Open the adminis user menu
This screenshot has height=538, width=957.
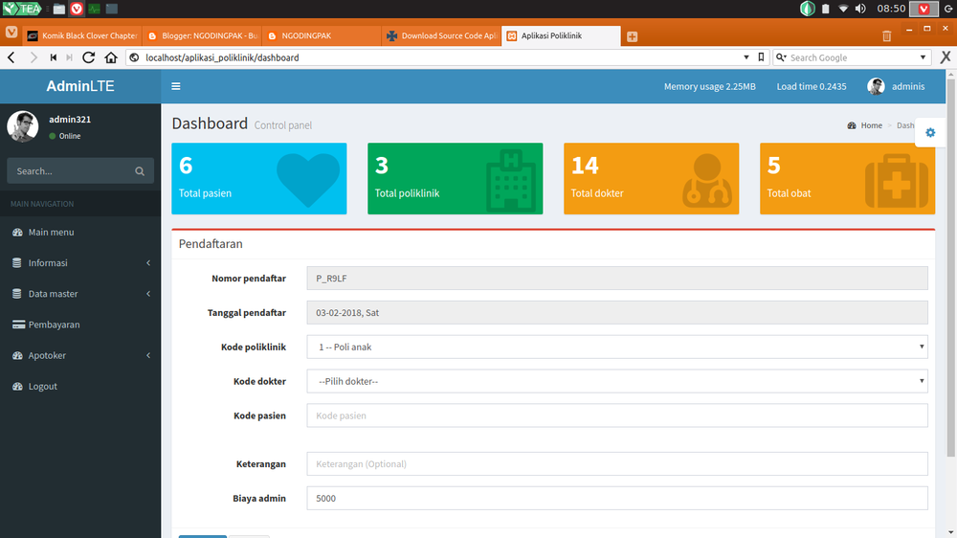click(896, 86)
